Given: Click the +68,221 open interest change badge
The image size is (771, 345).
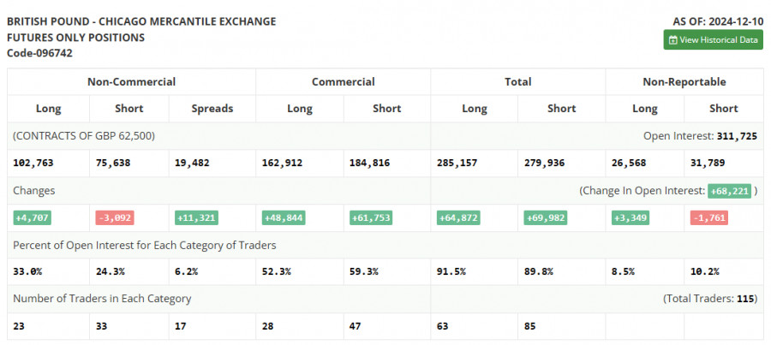Looking at the screenshot, I should coord(729,190).
